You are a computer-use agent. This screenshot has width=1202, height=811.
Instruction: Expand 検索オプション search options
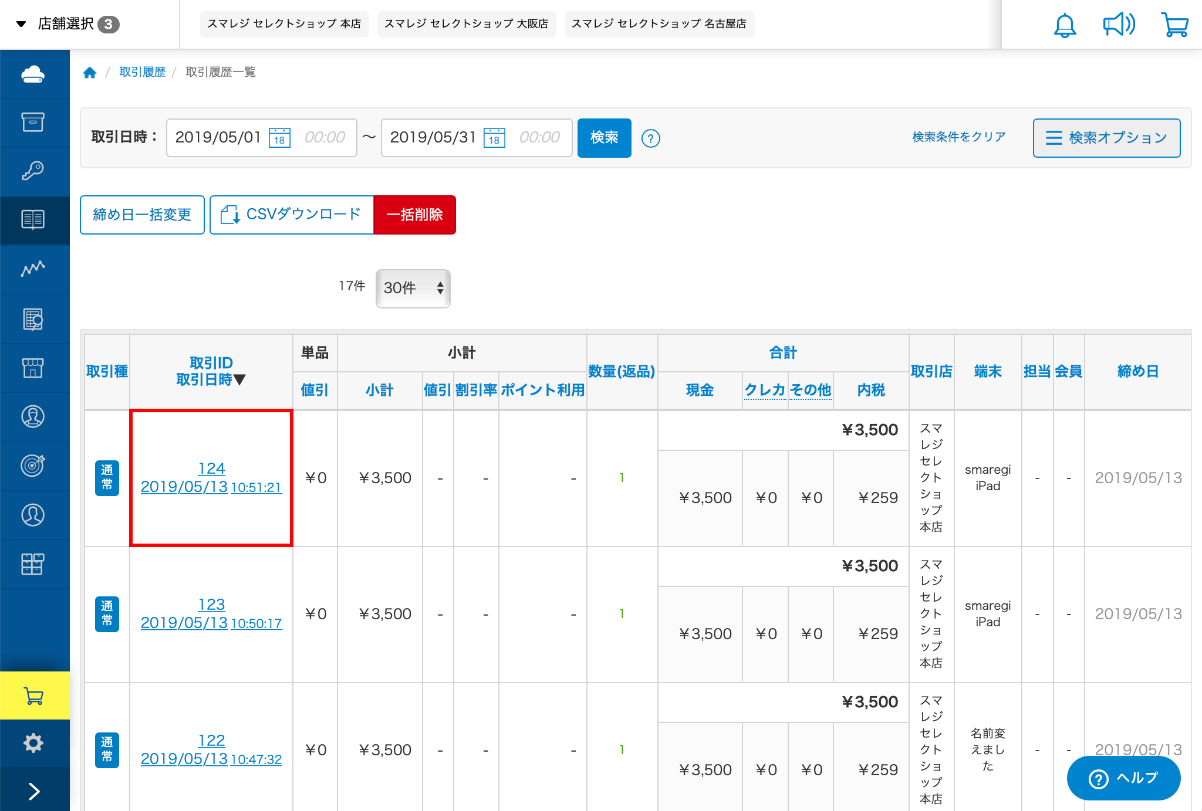[x=1106, y=138]
